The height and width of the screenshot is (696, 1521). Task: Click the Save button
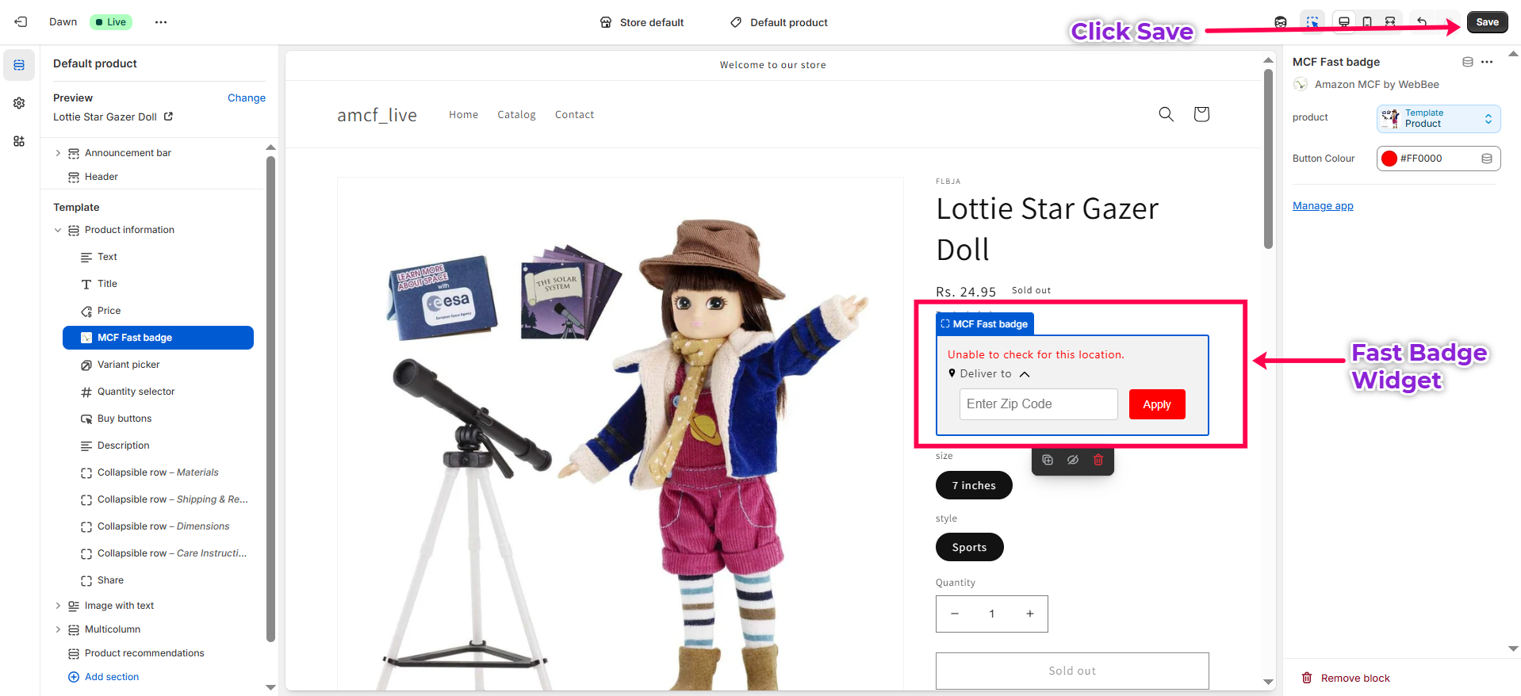point(1487,22)
